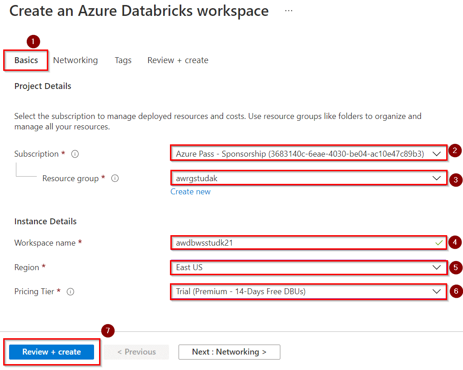Switch to the Networking tab

[75, 60]
